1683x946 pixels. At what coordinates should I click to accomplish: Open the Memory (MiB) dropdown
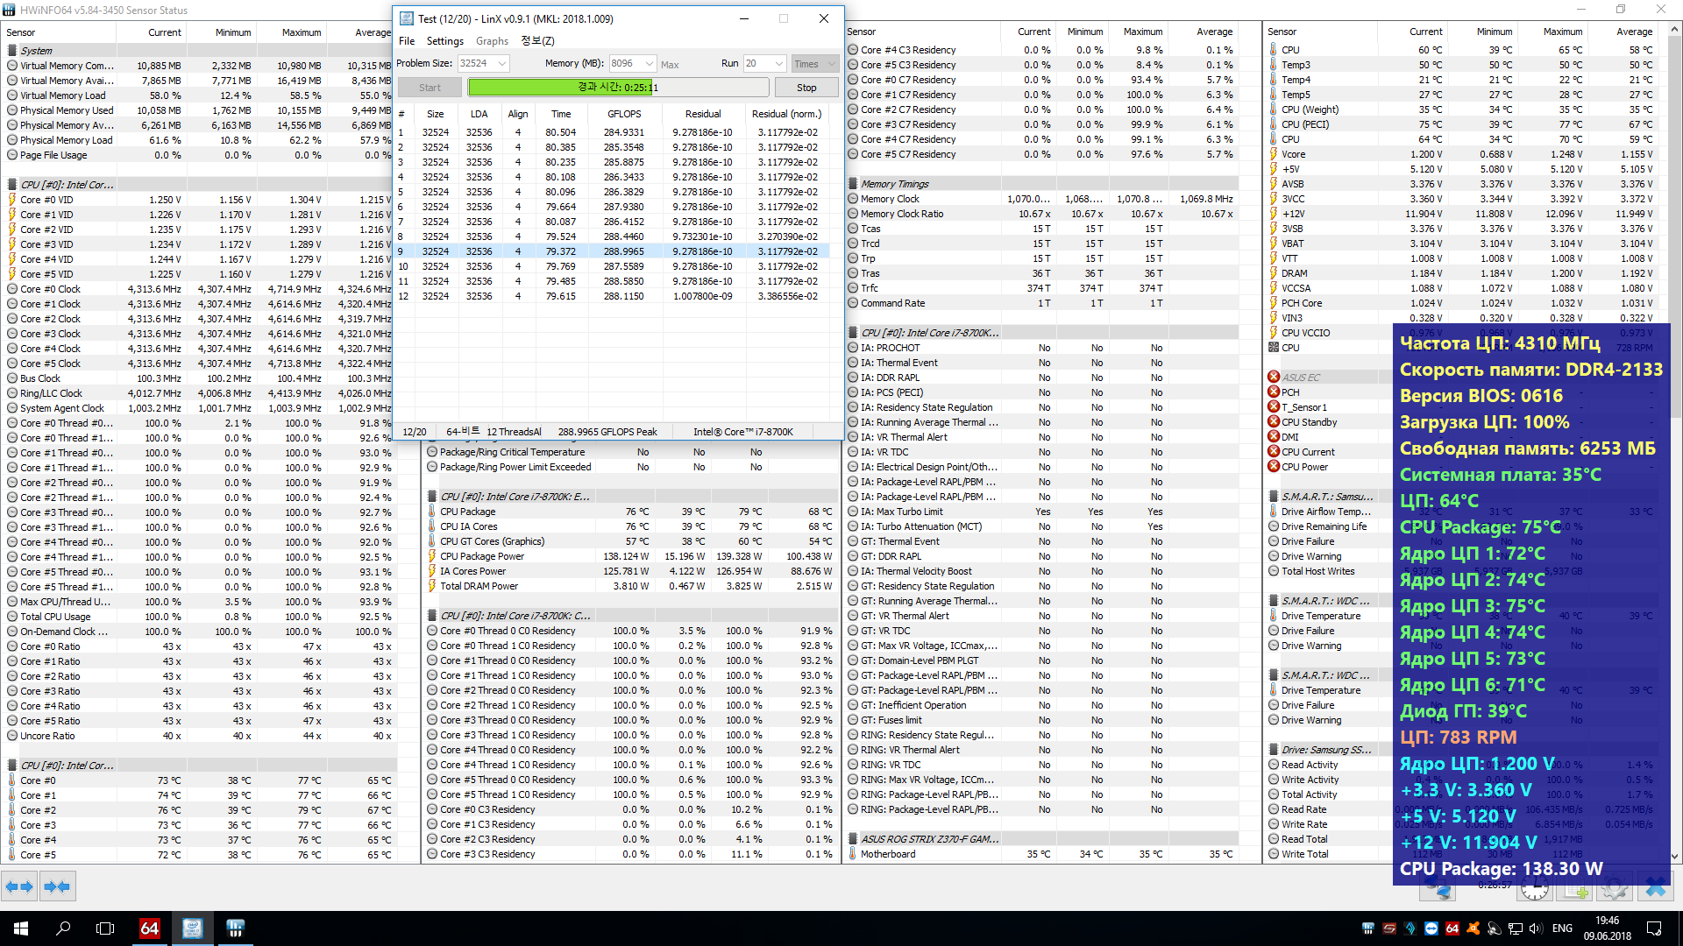click(649, 64)
